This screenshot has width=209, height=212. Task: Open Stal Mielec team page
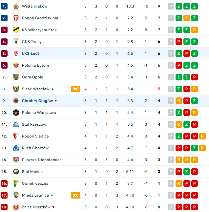tap(32, 172)
